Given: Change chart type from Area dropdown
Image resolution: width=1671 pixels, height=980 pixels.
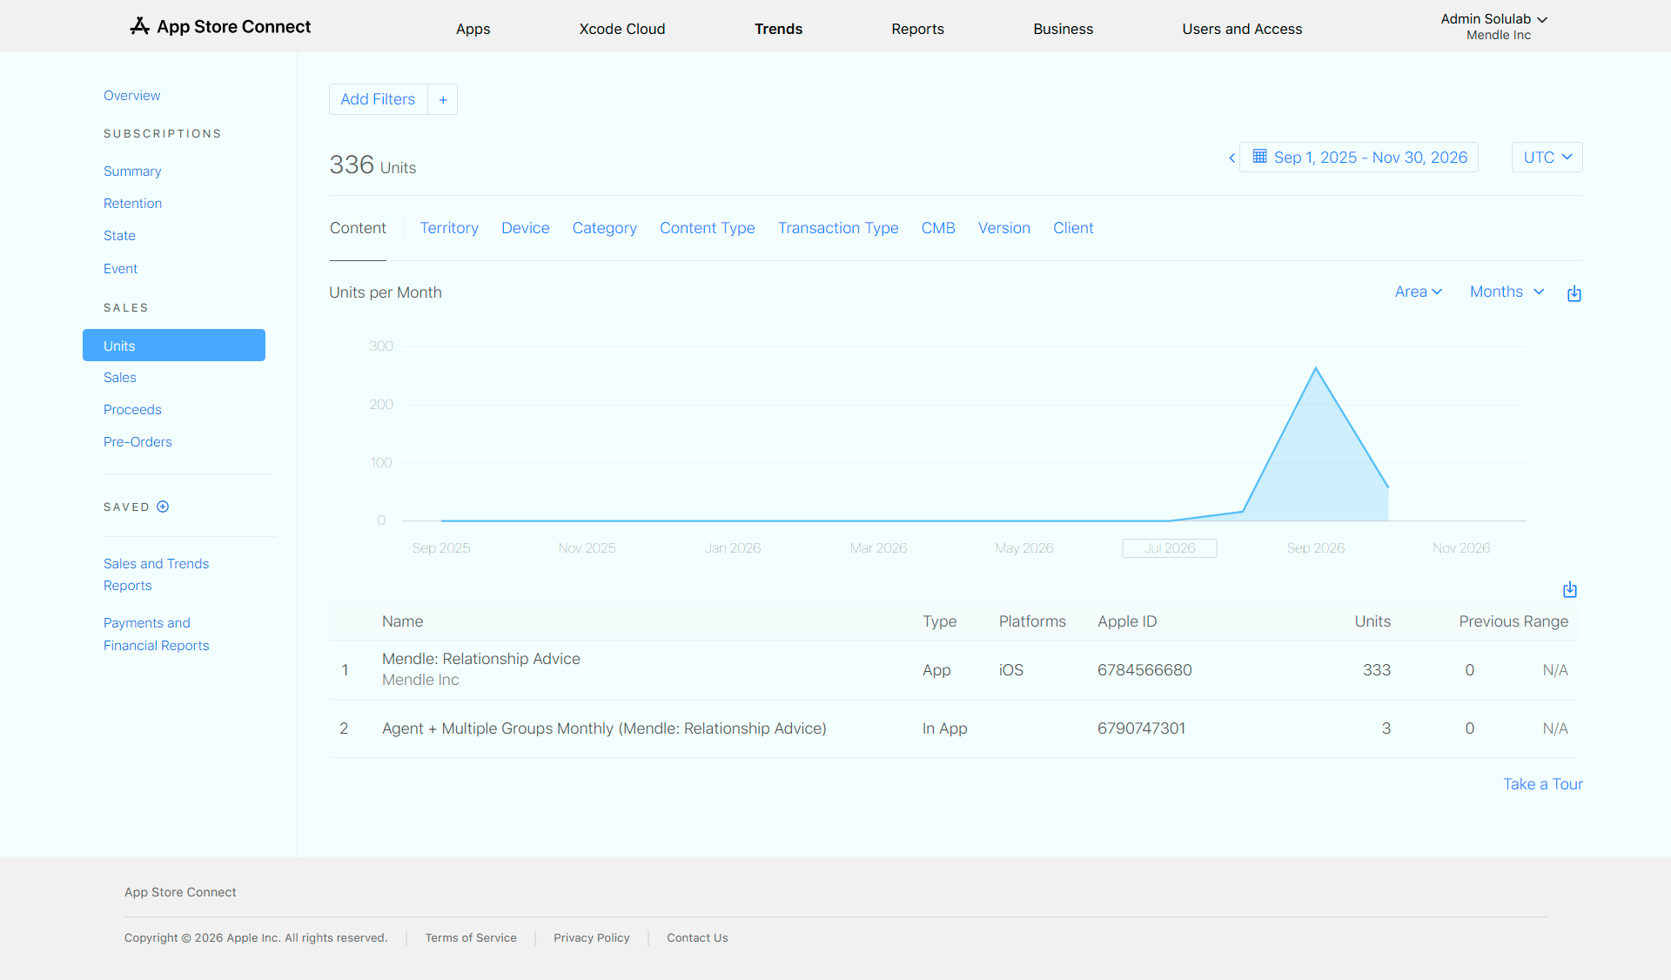Looking at the screenshot, I should (1418, 292).
